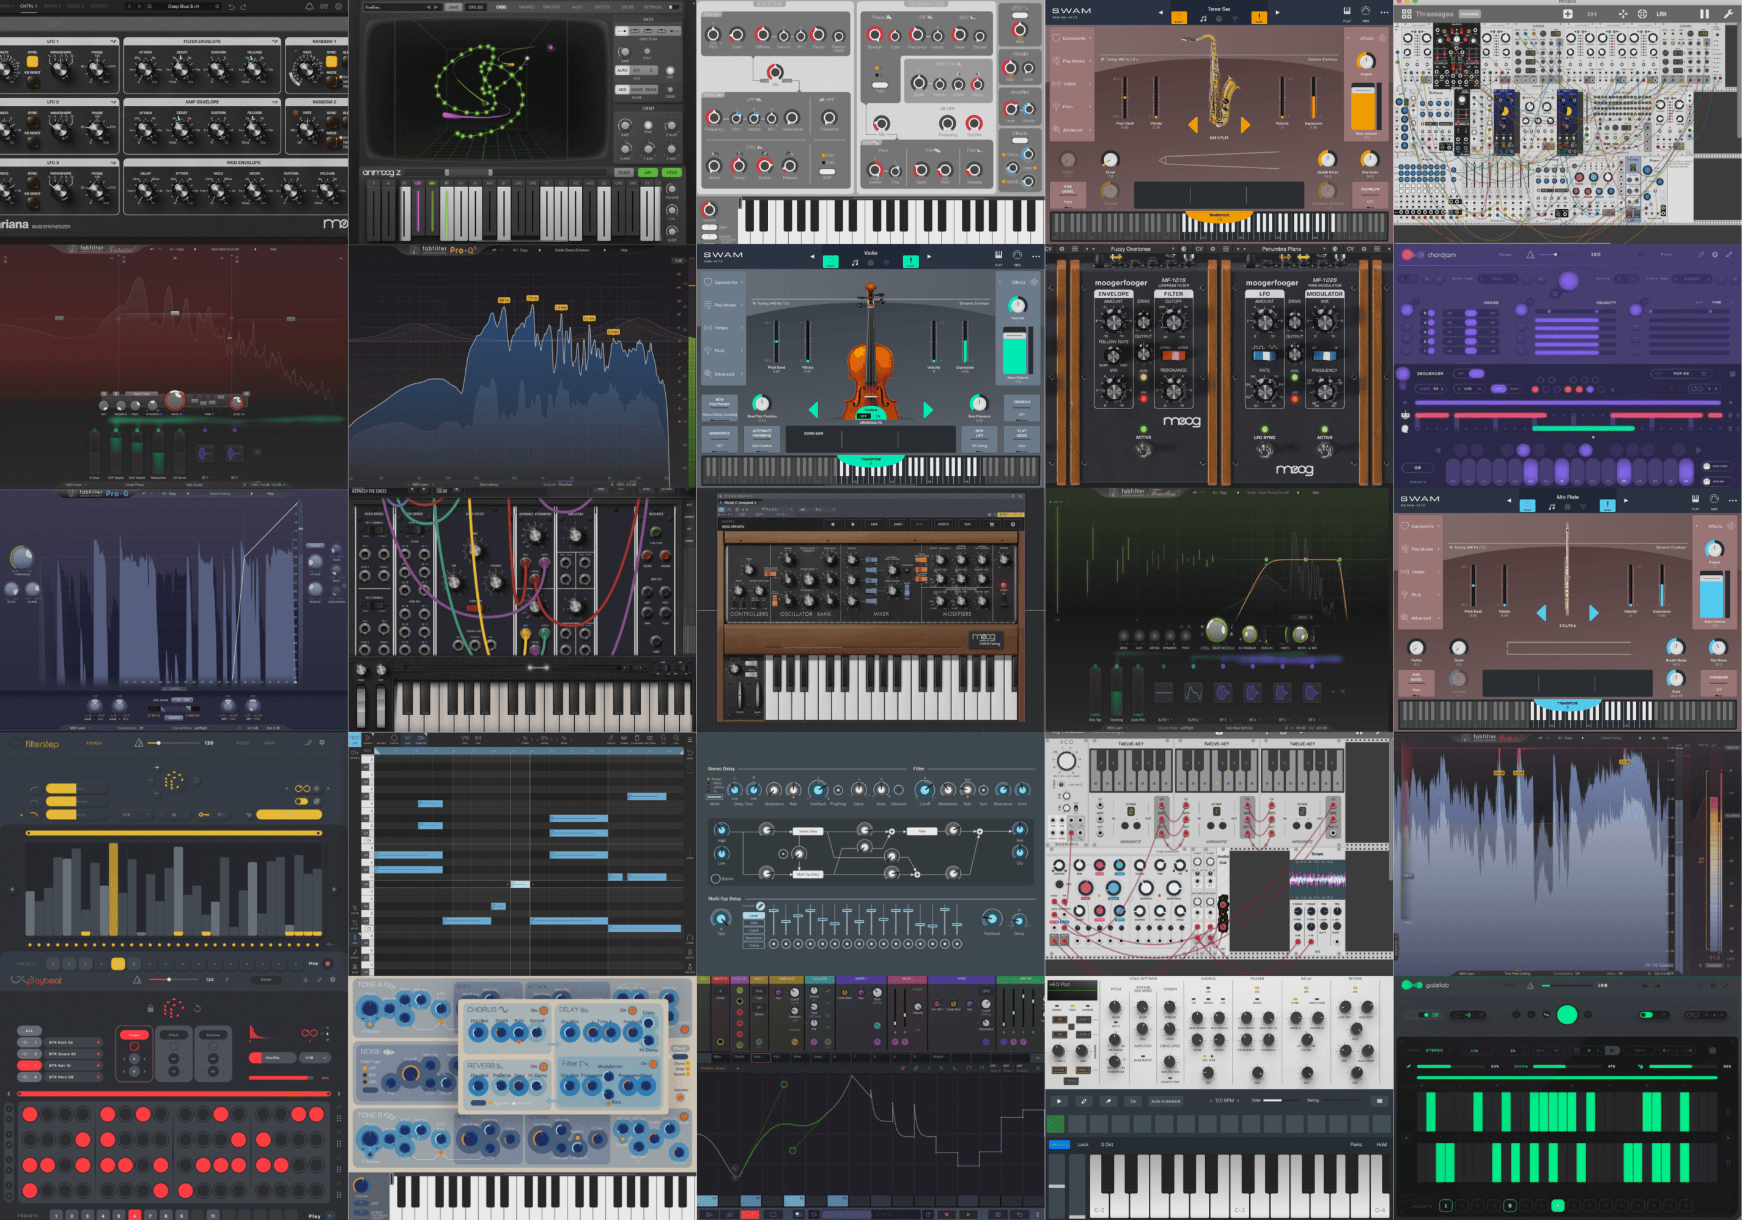Pause the miRack engine with the pause icon
Image resolution: width=1742 pixels, height=1220 pixels.
(1704, 13)
